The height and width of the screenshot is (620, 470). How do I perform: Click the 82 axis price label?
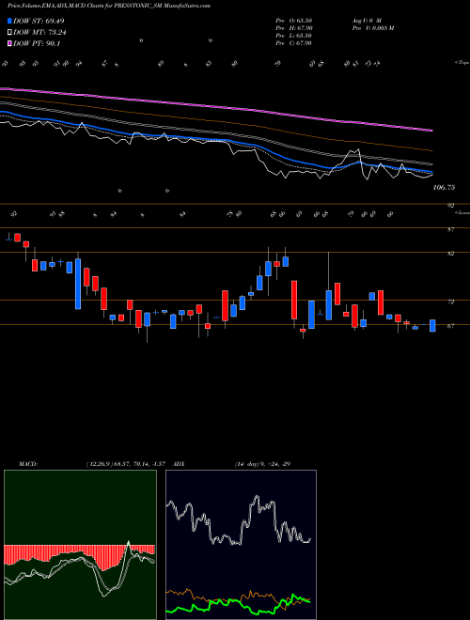(x=450, y=254)
